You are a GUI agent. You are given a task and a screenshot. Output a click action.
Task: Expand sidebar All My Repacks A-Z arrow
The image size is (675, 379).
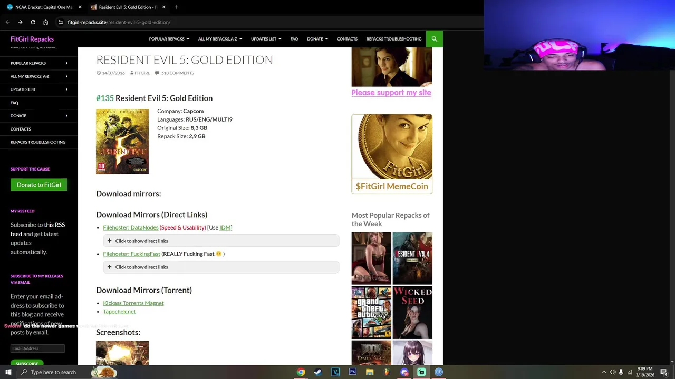pos(66,76)
